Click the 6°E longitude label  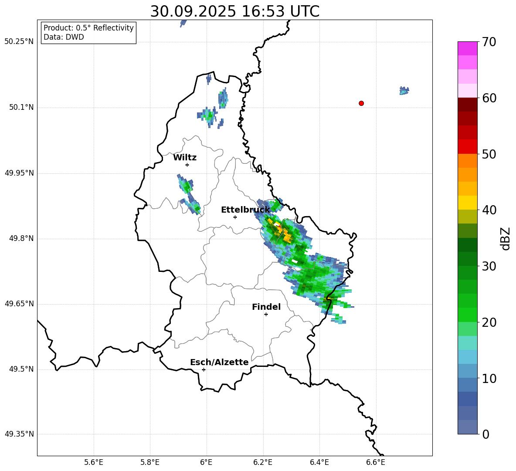[x=206, y=462]
